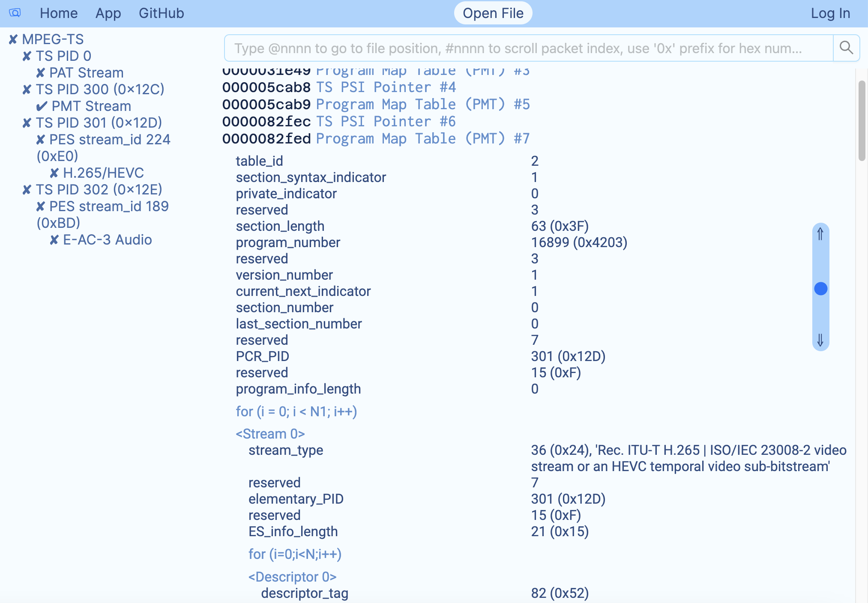Click the Log In link
This screenshot has width=868, height=603.
(830, 13)
